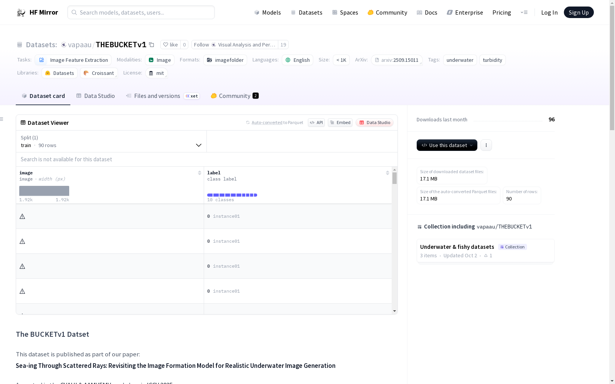
Task: Go to Datasets in the top navigation
Action: 306,13
